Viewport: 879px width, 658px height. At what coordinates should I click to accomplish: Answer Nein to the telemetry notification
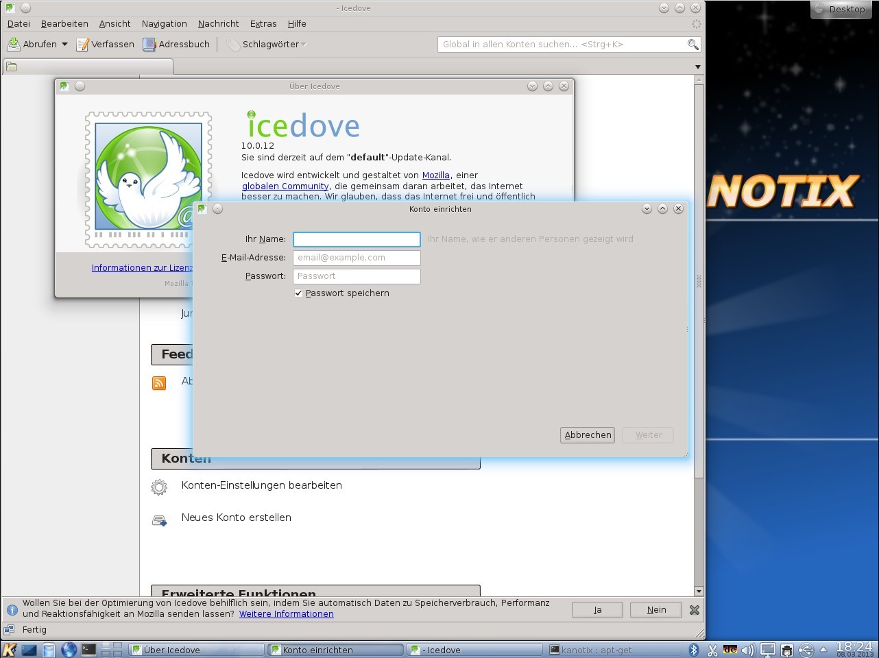[x=656, y=610]
